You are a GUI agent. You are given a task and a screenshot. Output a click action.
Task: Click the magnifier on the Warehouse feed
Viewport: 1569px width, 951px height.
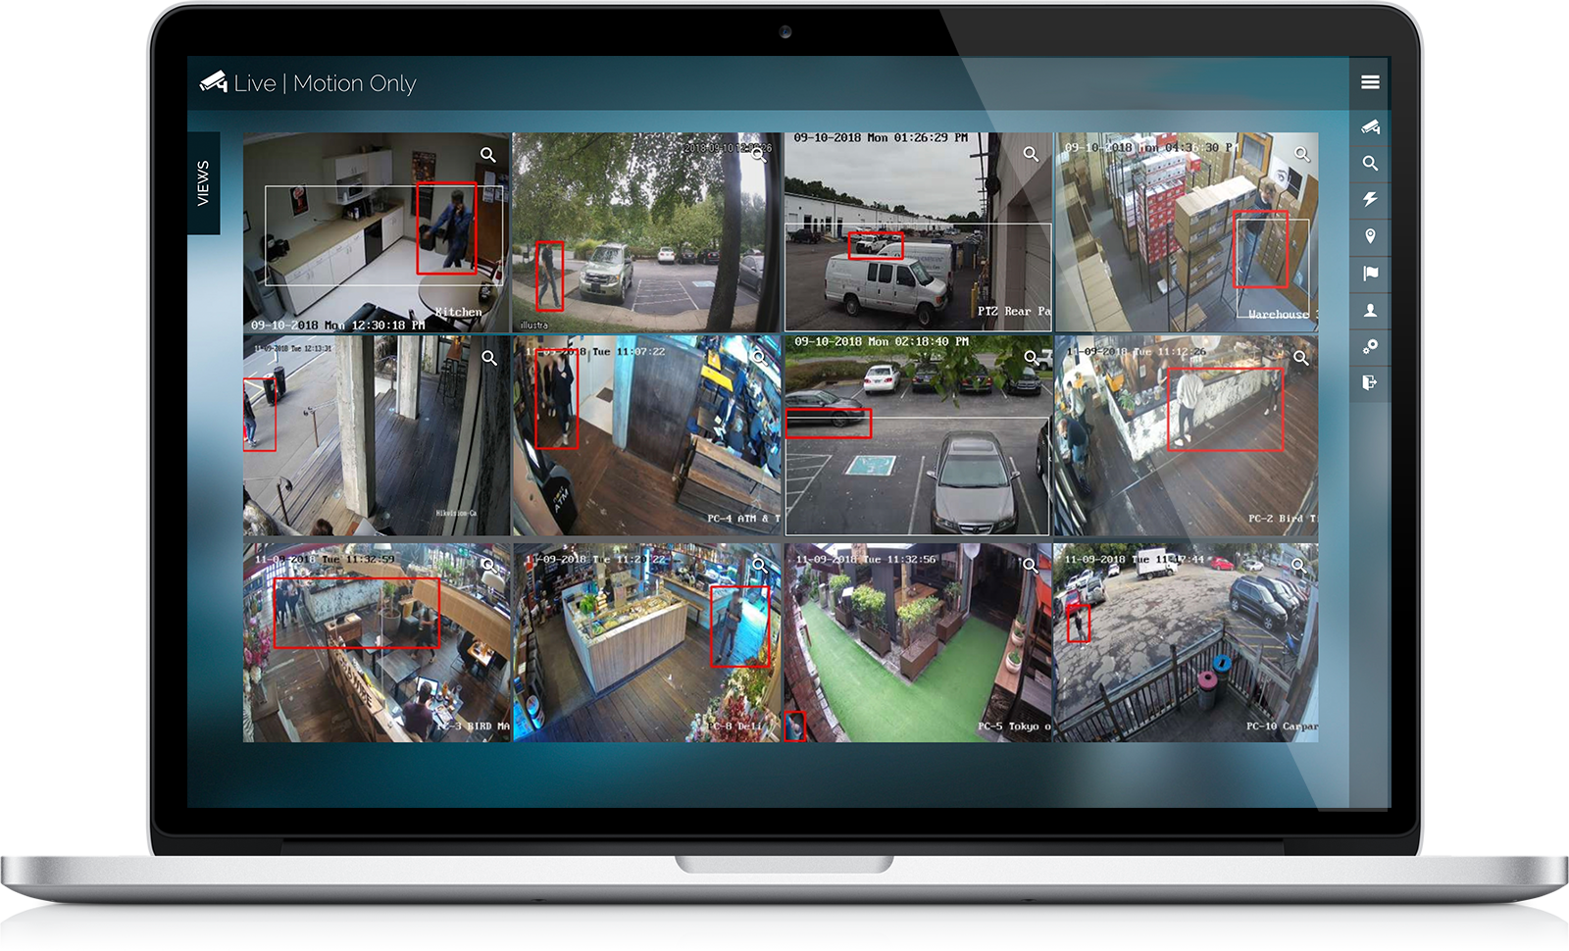click(x=1301, y=154)
